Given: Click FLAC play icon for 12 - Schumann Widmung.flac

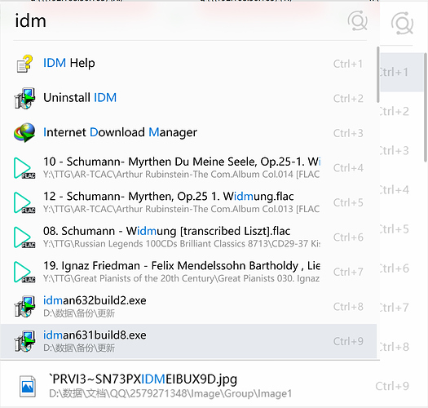Looking at the screenshot, I should click(x=24, y=202).
